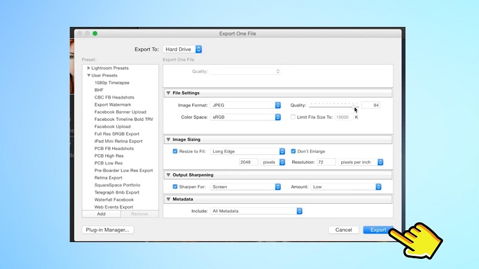Image resolution: width=479 pixels, height=269 pixels.
Task: Click the Resolution input field
Action: 325,162
